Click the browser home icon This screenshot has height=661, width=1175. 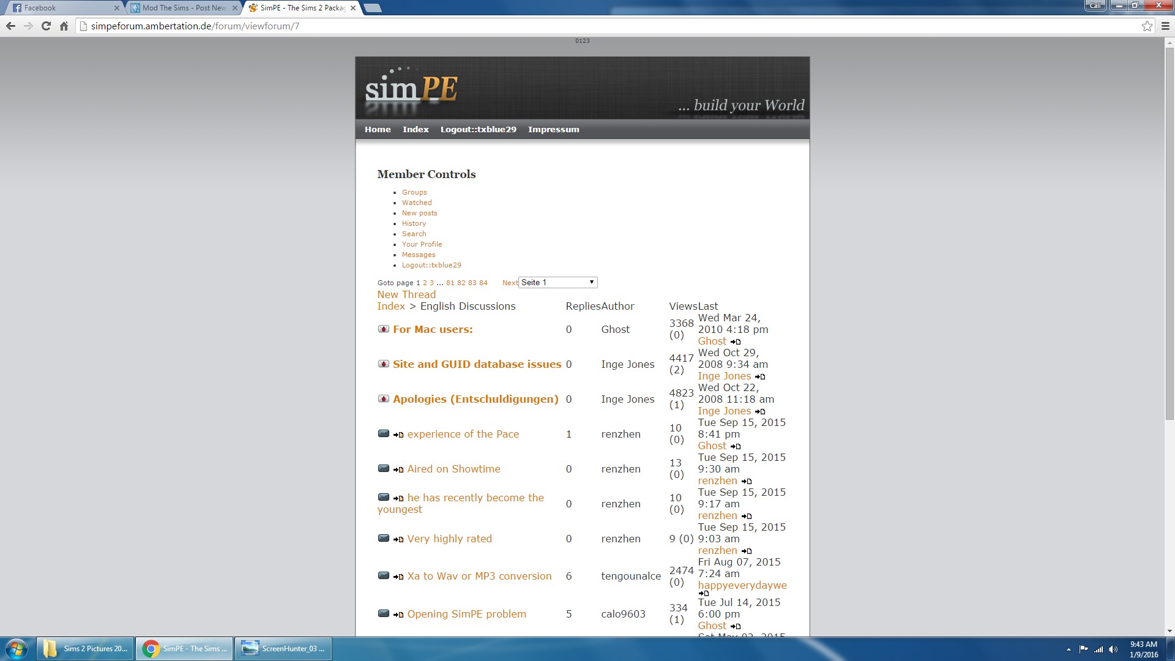[x=64, y=26]
